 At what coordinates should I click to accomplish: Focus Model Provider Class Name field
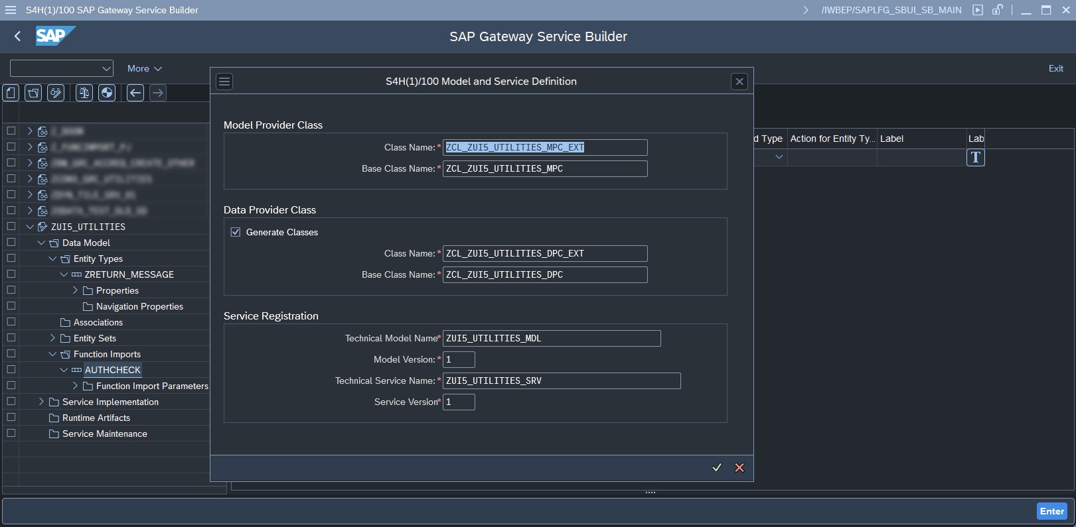[545, 147]
